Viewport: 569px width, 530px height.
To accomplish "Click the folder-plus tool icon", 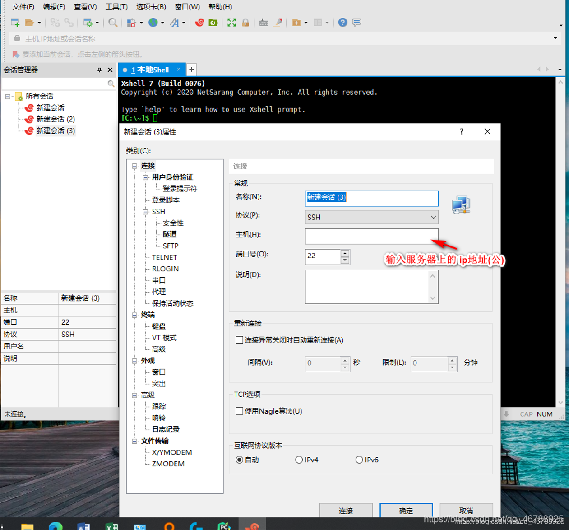I will [296, 23].
